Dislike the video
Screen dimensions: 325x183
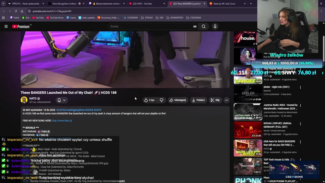[x=161, y=100]
